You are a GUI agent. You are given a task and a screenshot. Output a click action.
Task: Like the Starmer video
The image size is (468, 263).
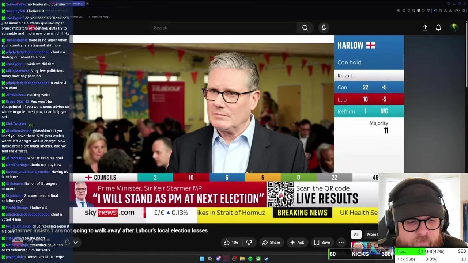pyautogui.click(x=231, y=243)
